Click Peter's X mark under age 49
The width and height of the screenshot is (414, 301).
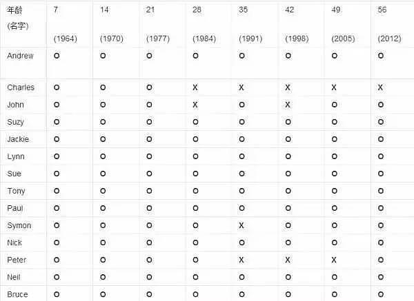click(x=334, y=260)
